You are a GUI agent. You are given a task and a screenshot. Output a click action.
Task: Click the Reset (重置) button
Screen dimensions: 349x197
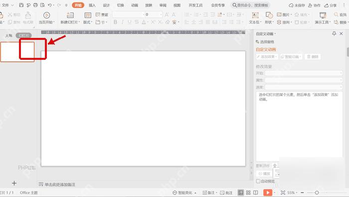[102, 14]
